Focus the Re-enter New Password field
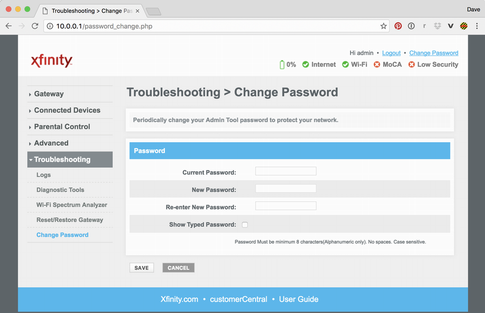 286,206
